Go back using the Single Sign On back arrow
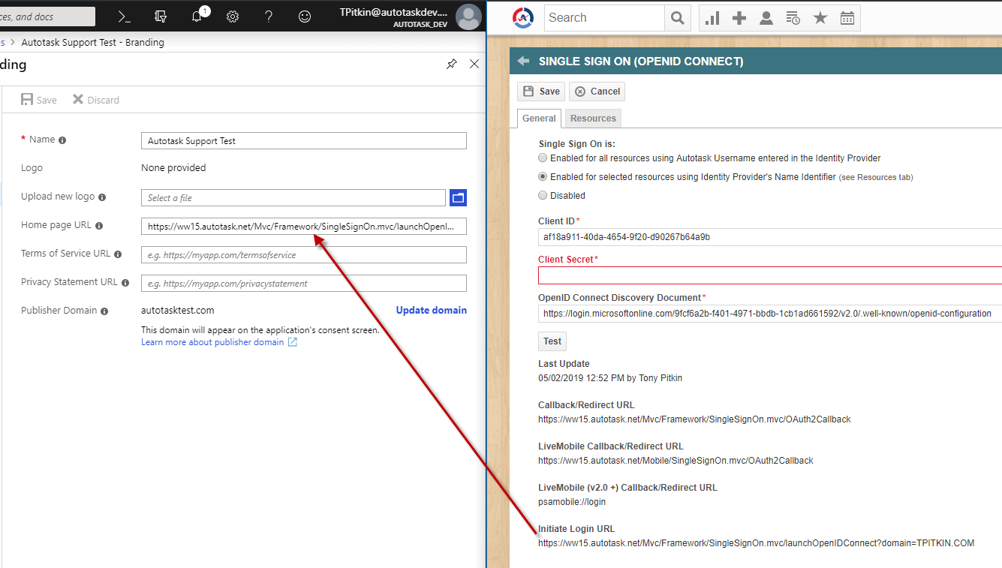 point(522,61)
